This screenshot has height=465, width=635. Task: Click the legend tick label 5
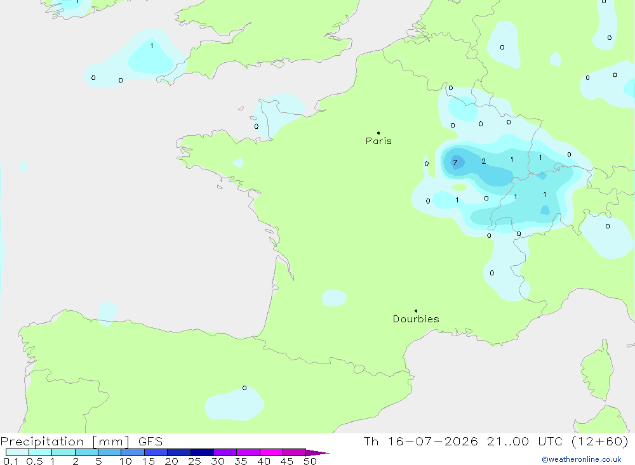[98, 461]
